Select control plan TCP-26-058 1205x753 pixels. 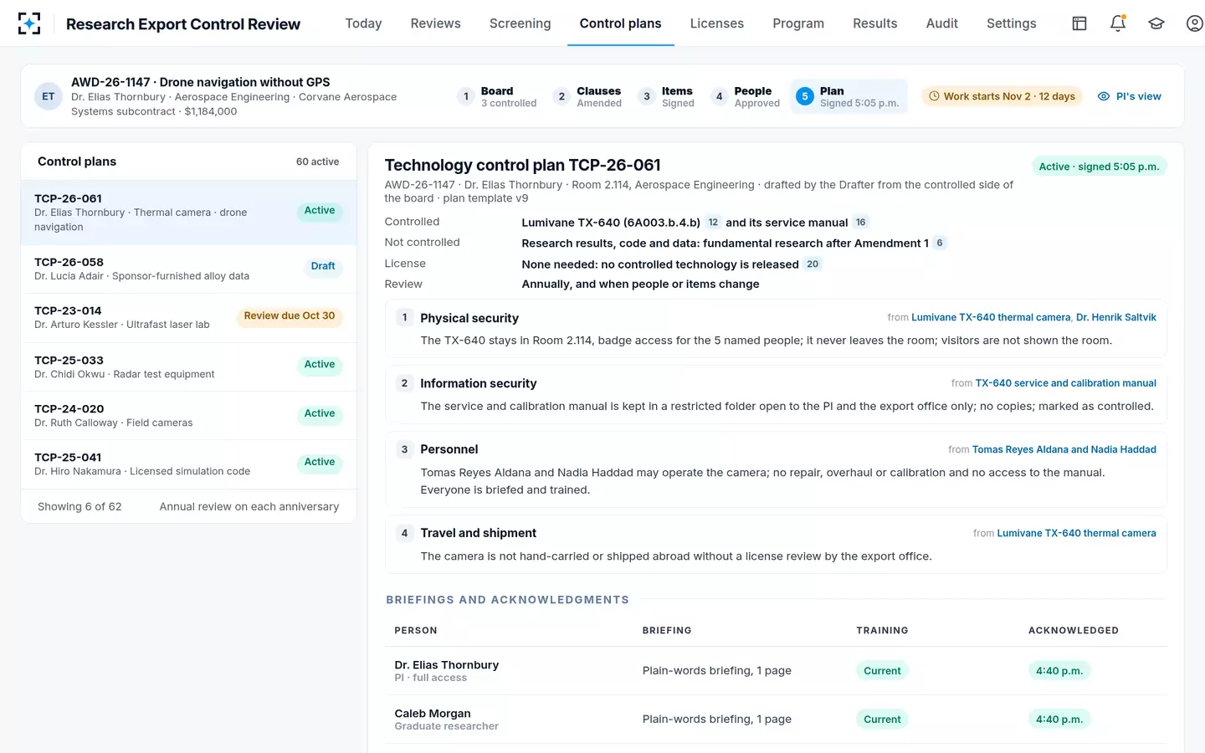[188, 269]
